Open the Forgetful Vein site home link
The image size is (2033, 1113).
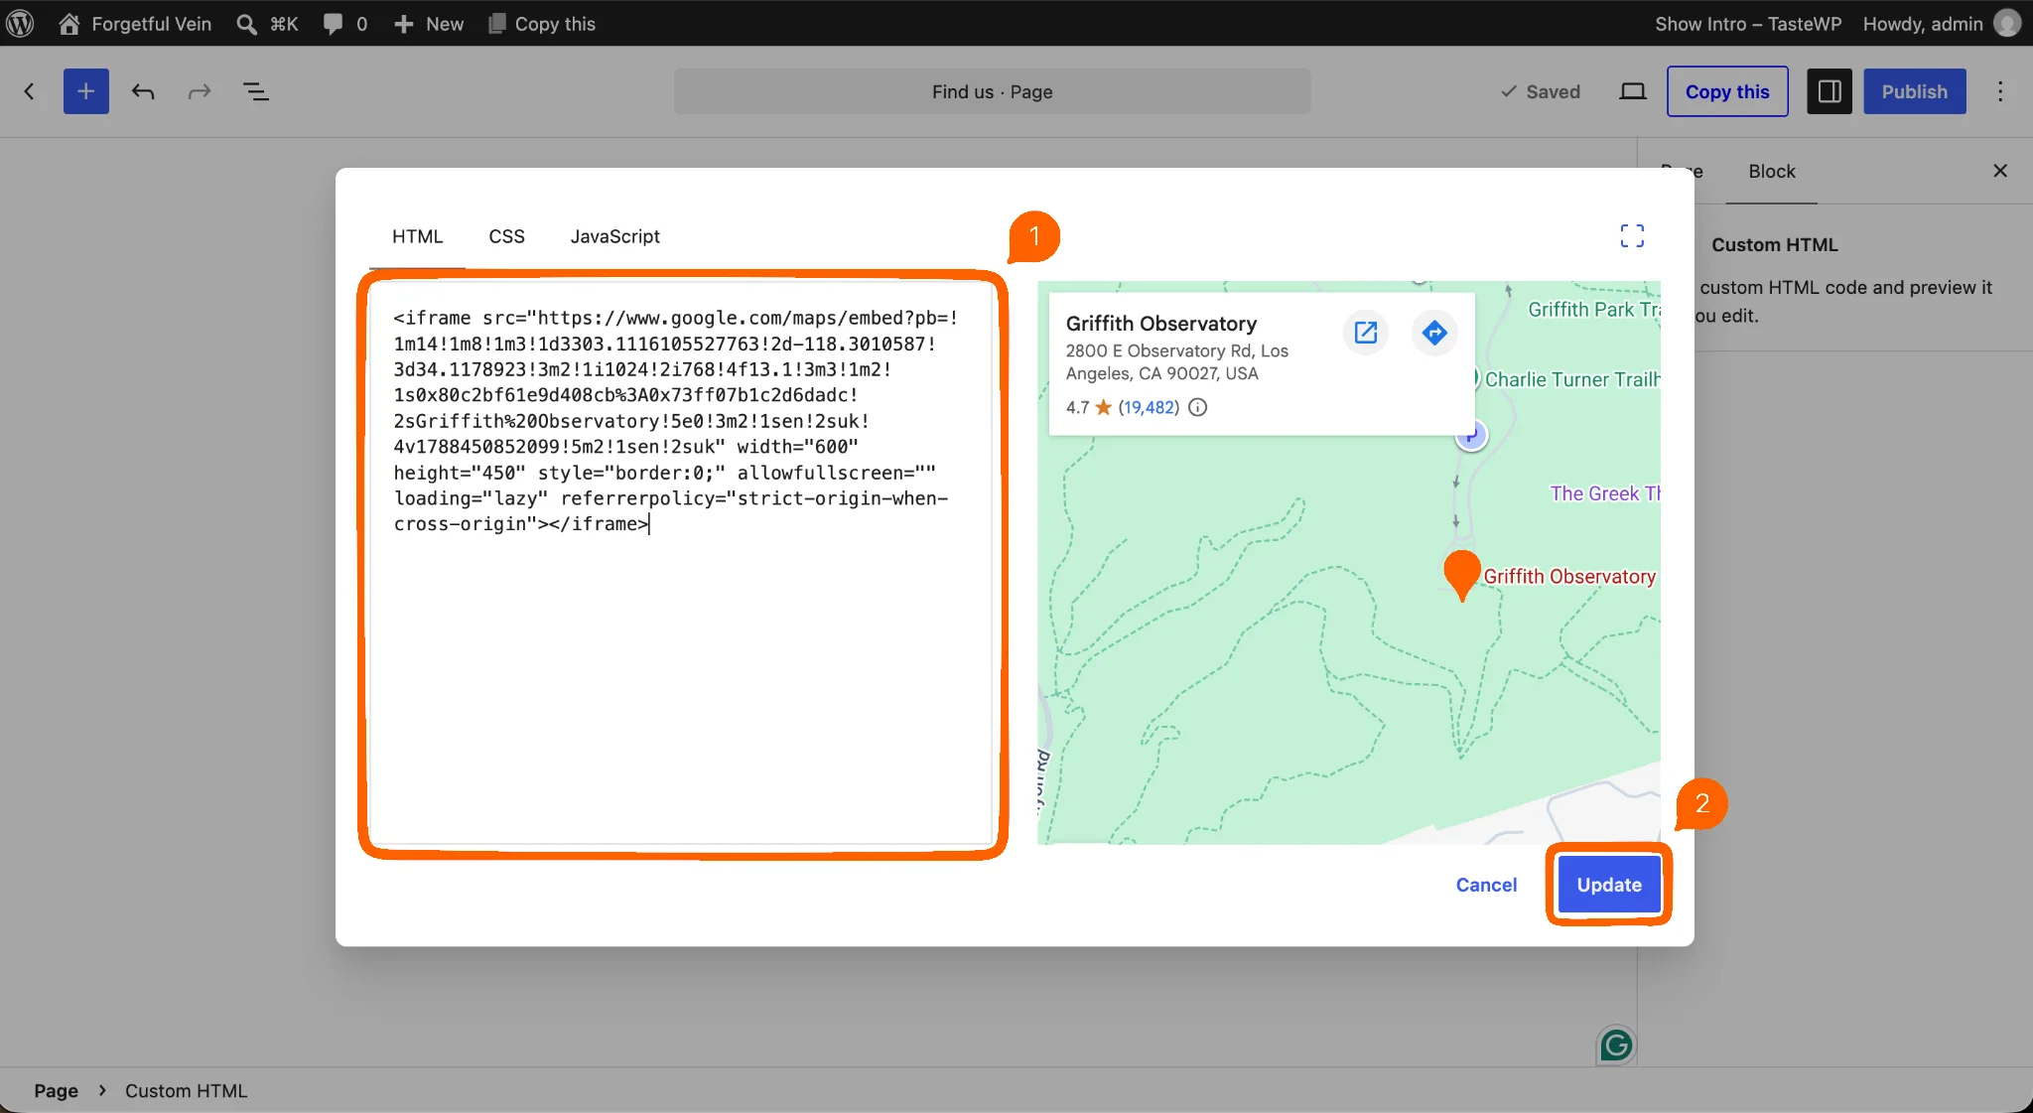pos(135,24)
